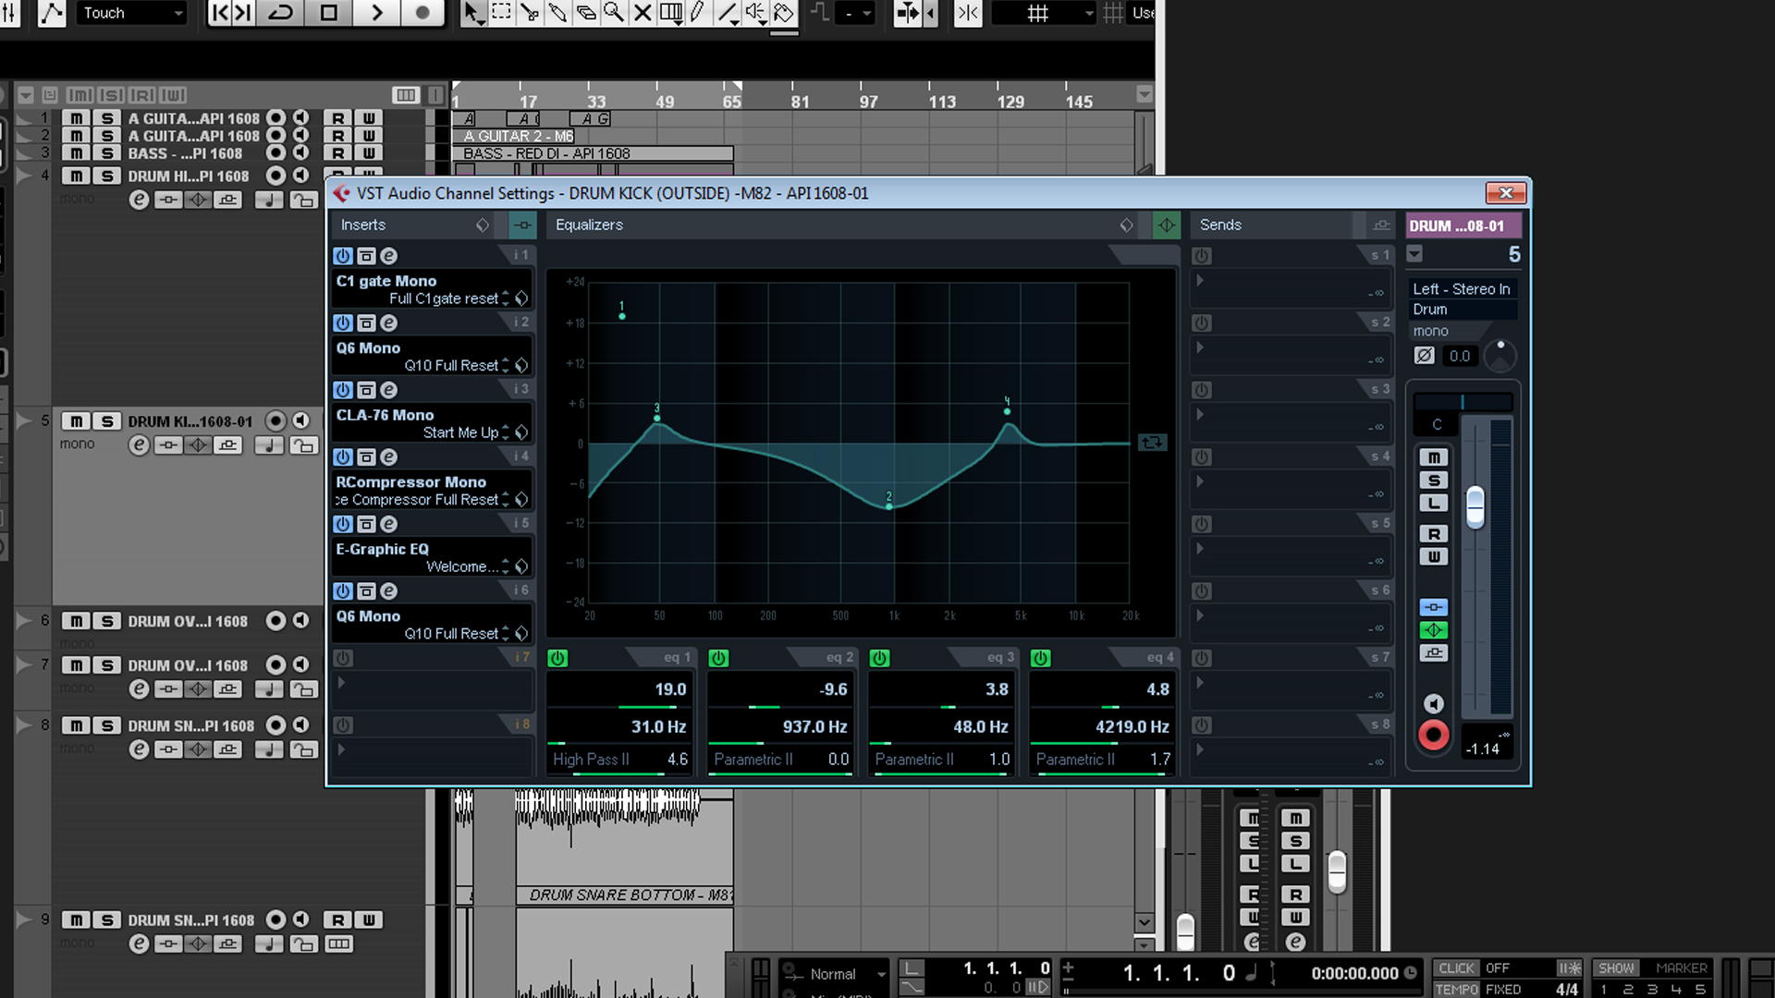Toggle Snap to Zero Crossing icon
1775x998 pixels.
[968, 13]
